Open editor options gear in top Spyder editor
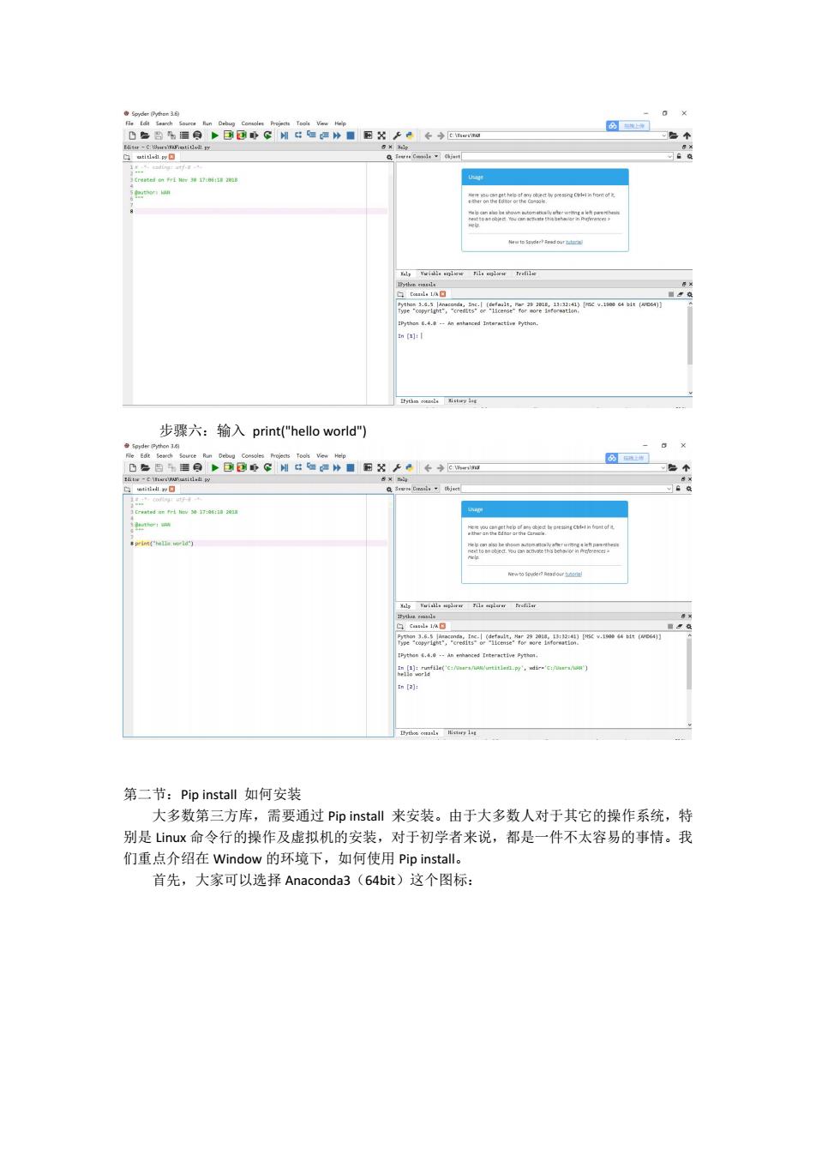 click(x=388, y=157)
